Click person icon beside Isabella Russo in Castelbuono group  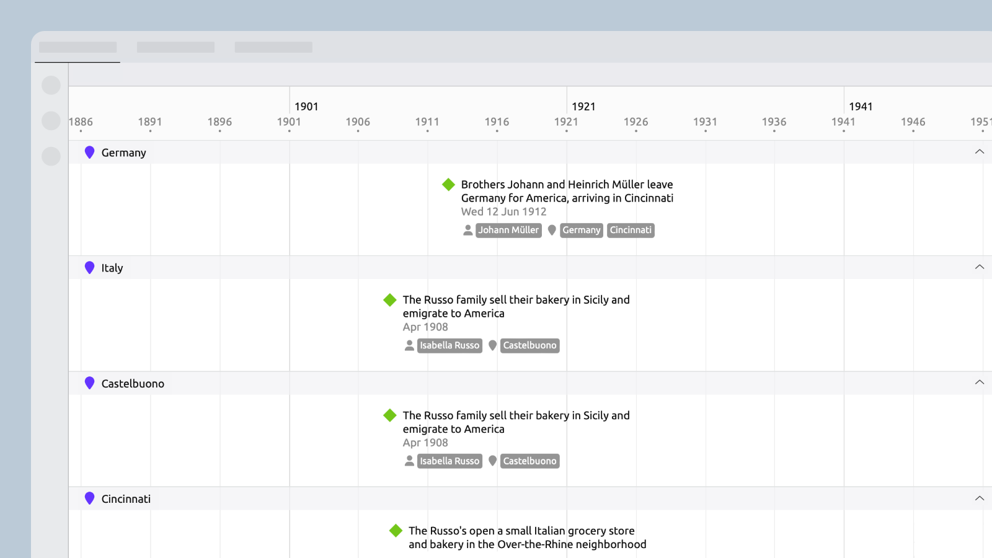(409, 461)
